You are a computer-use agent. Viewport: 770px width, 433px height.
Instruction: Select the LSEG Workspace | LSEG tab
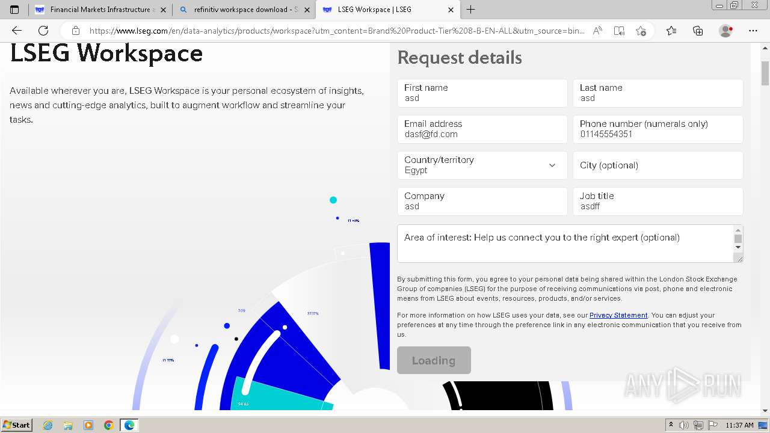[x=388, y=10]
